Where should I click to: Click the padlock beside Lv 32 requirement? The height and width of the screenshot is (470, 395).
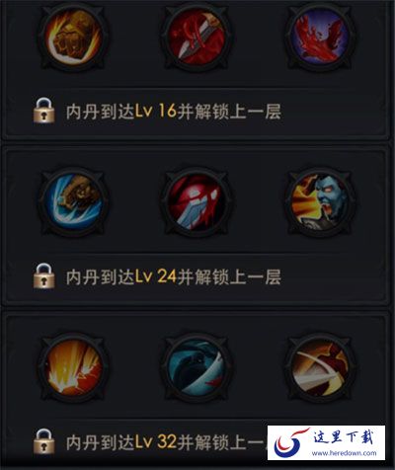pos(43,441)
